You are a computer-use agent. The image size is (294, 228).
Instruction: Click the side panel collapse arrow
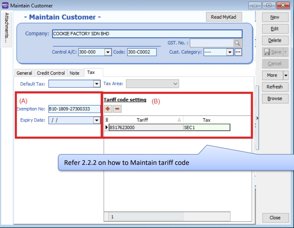point(257,118)
